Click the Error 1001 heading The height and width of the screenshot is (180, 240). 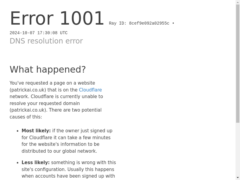(x=57, y=18)
